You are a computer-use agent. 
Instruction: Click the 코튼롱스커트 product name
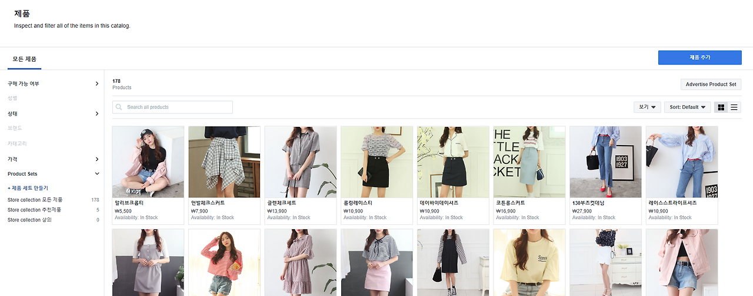511,203
